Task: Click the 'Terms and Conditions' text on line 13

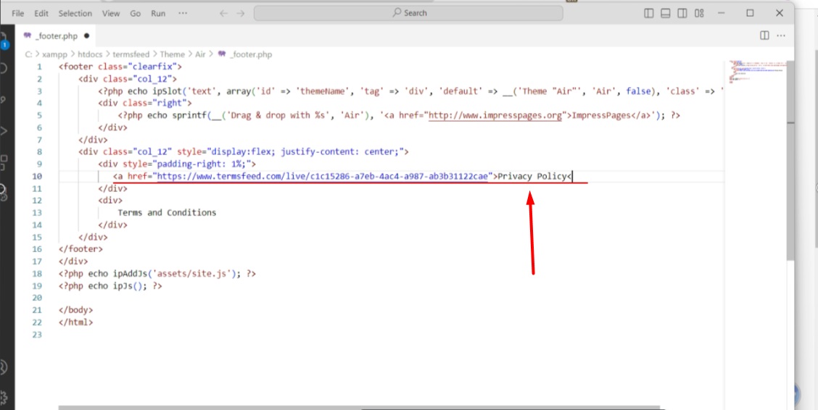Action: 167,212
